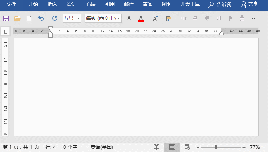268x152 pixels.
Task: Undo the last action
Action: tap(41, 18)
